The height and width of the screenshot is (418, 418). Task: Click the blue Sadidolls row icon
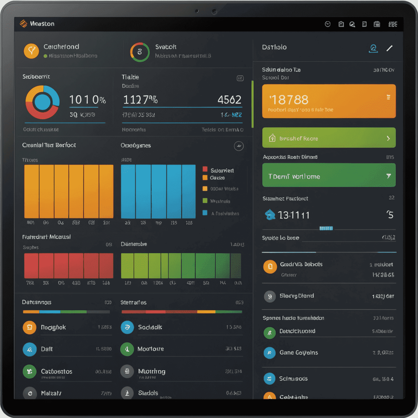tap(127, 327)
